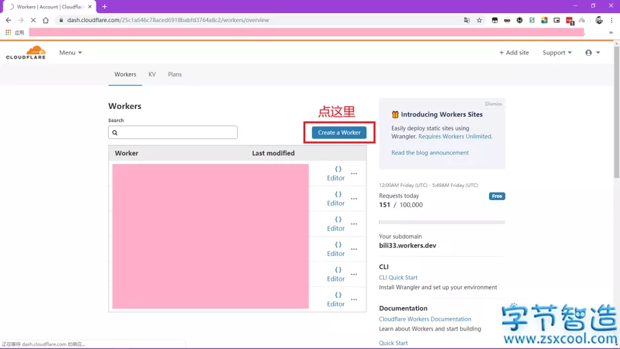The height and width of the screenshot is (349, 620).
Task: Click the Cloudflare logo
Action: [x=26, y=52]
